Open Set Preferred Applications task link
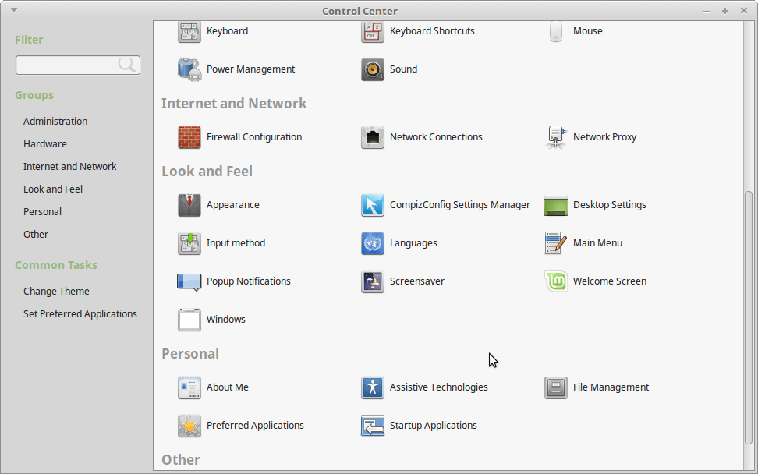The height and width of the screenshot is (474, 758). [x=80, y=314]
